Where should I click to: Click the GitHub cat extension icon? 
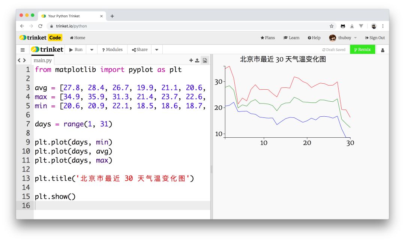[343, 26]
